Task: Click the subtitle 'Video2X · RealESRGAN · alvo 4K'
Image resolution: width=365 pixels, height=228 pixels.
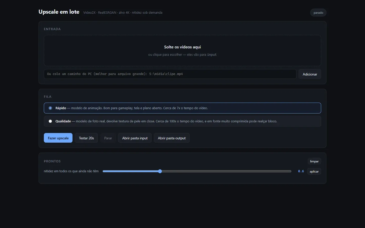Action: point(106,13)
